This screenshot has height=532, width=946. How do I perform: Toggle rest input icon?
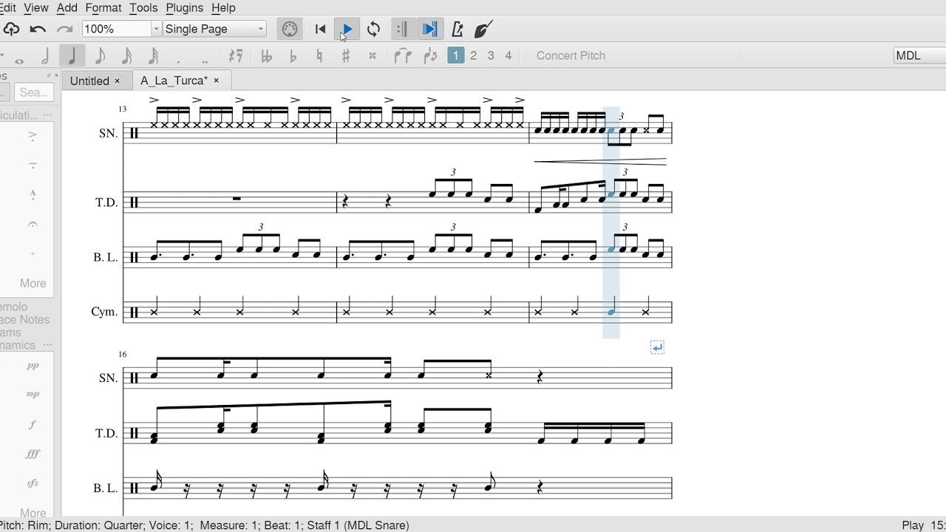236,55
